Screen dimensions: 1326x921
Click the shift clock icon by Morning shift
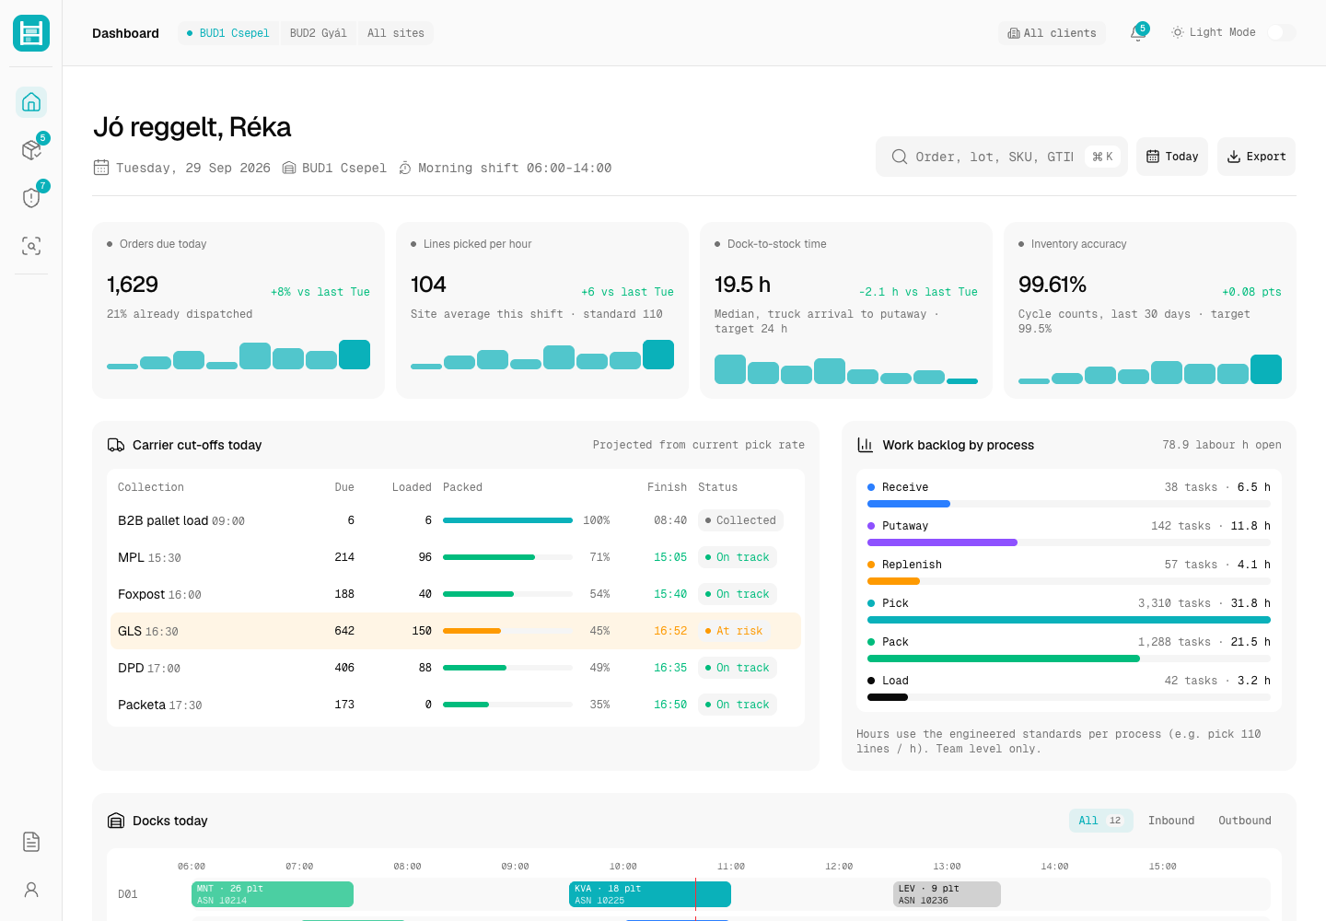coord(405,168)
